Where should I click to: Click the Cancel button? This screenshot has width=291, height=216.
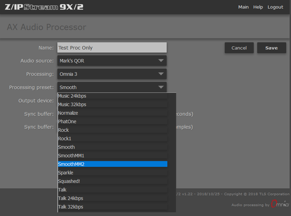(239, 48)
